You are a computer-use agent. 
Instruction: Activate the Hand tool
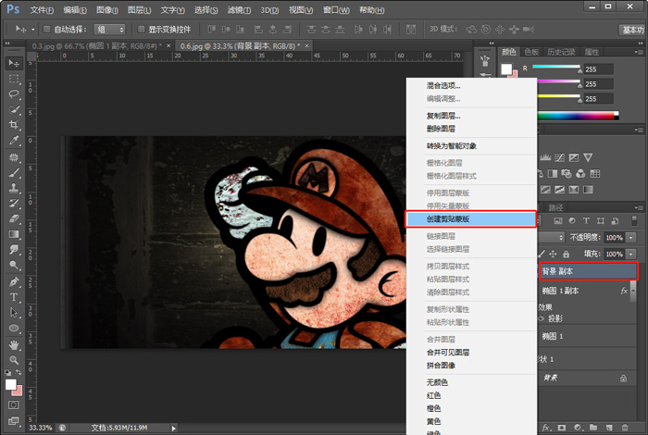(14, 344)
